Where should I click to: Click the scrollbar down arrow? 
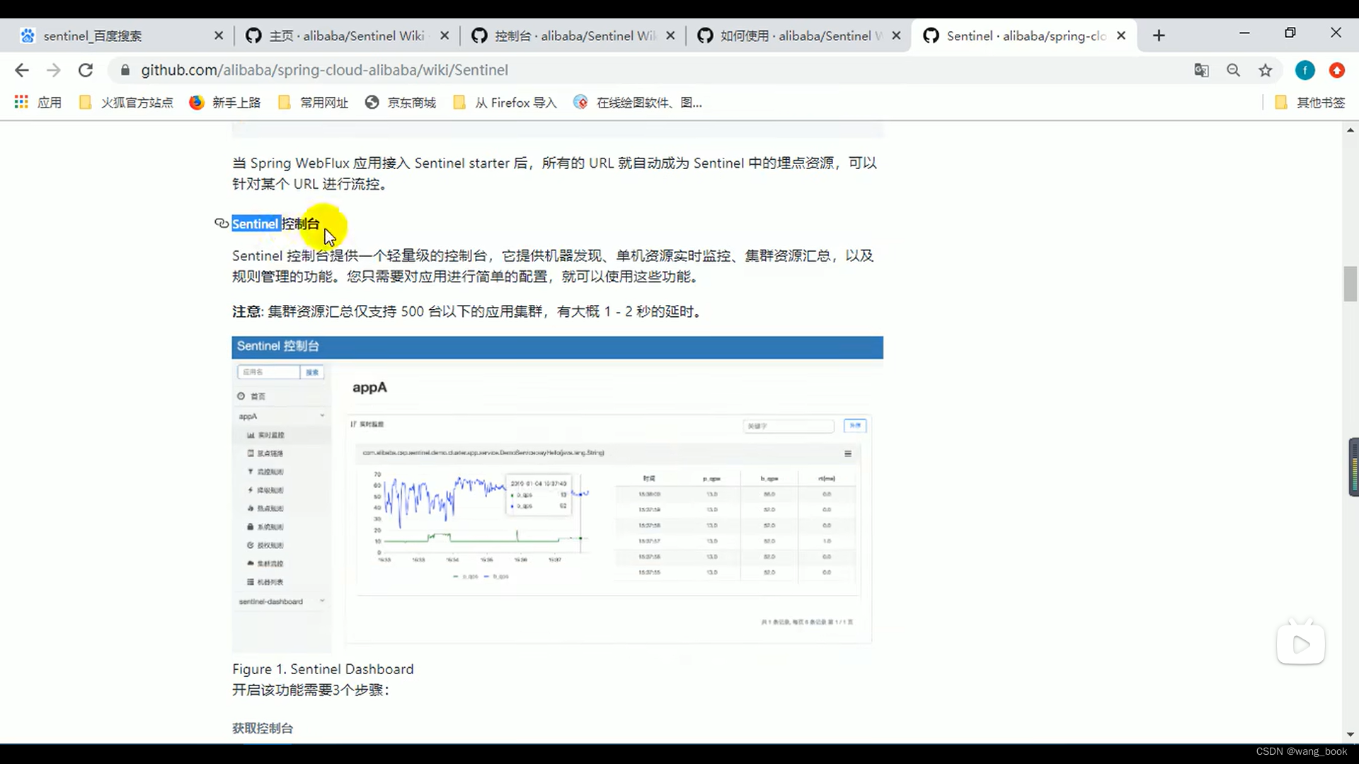[x=1351, y=735]
